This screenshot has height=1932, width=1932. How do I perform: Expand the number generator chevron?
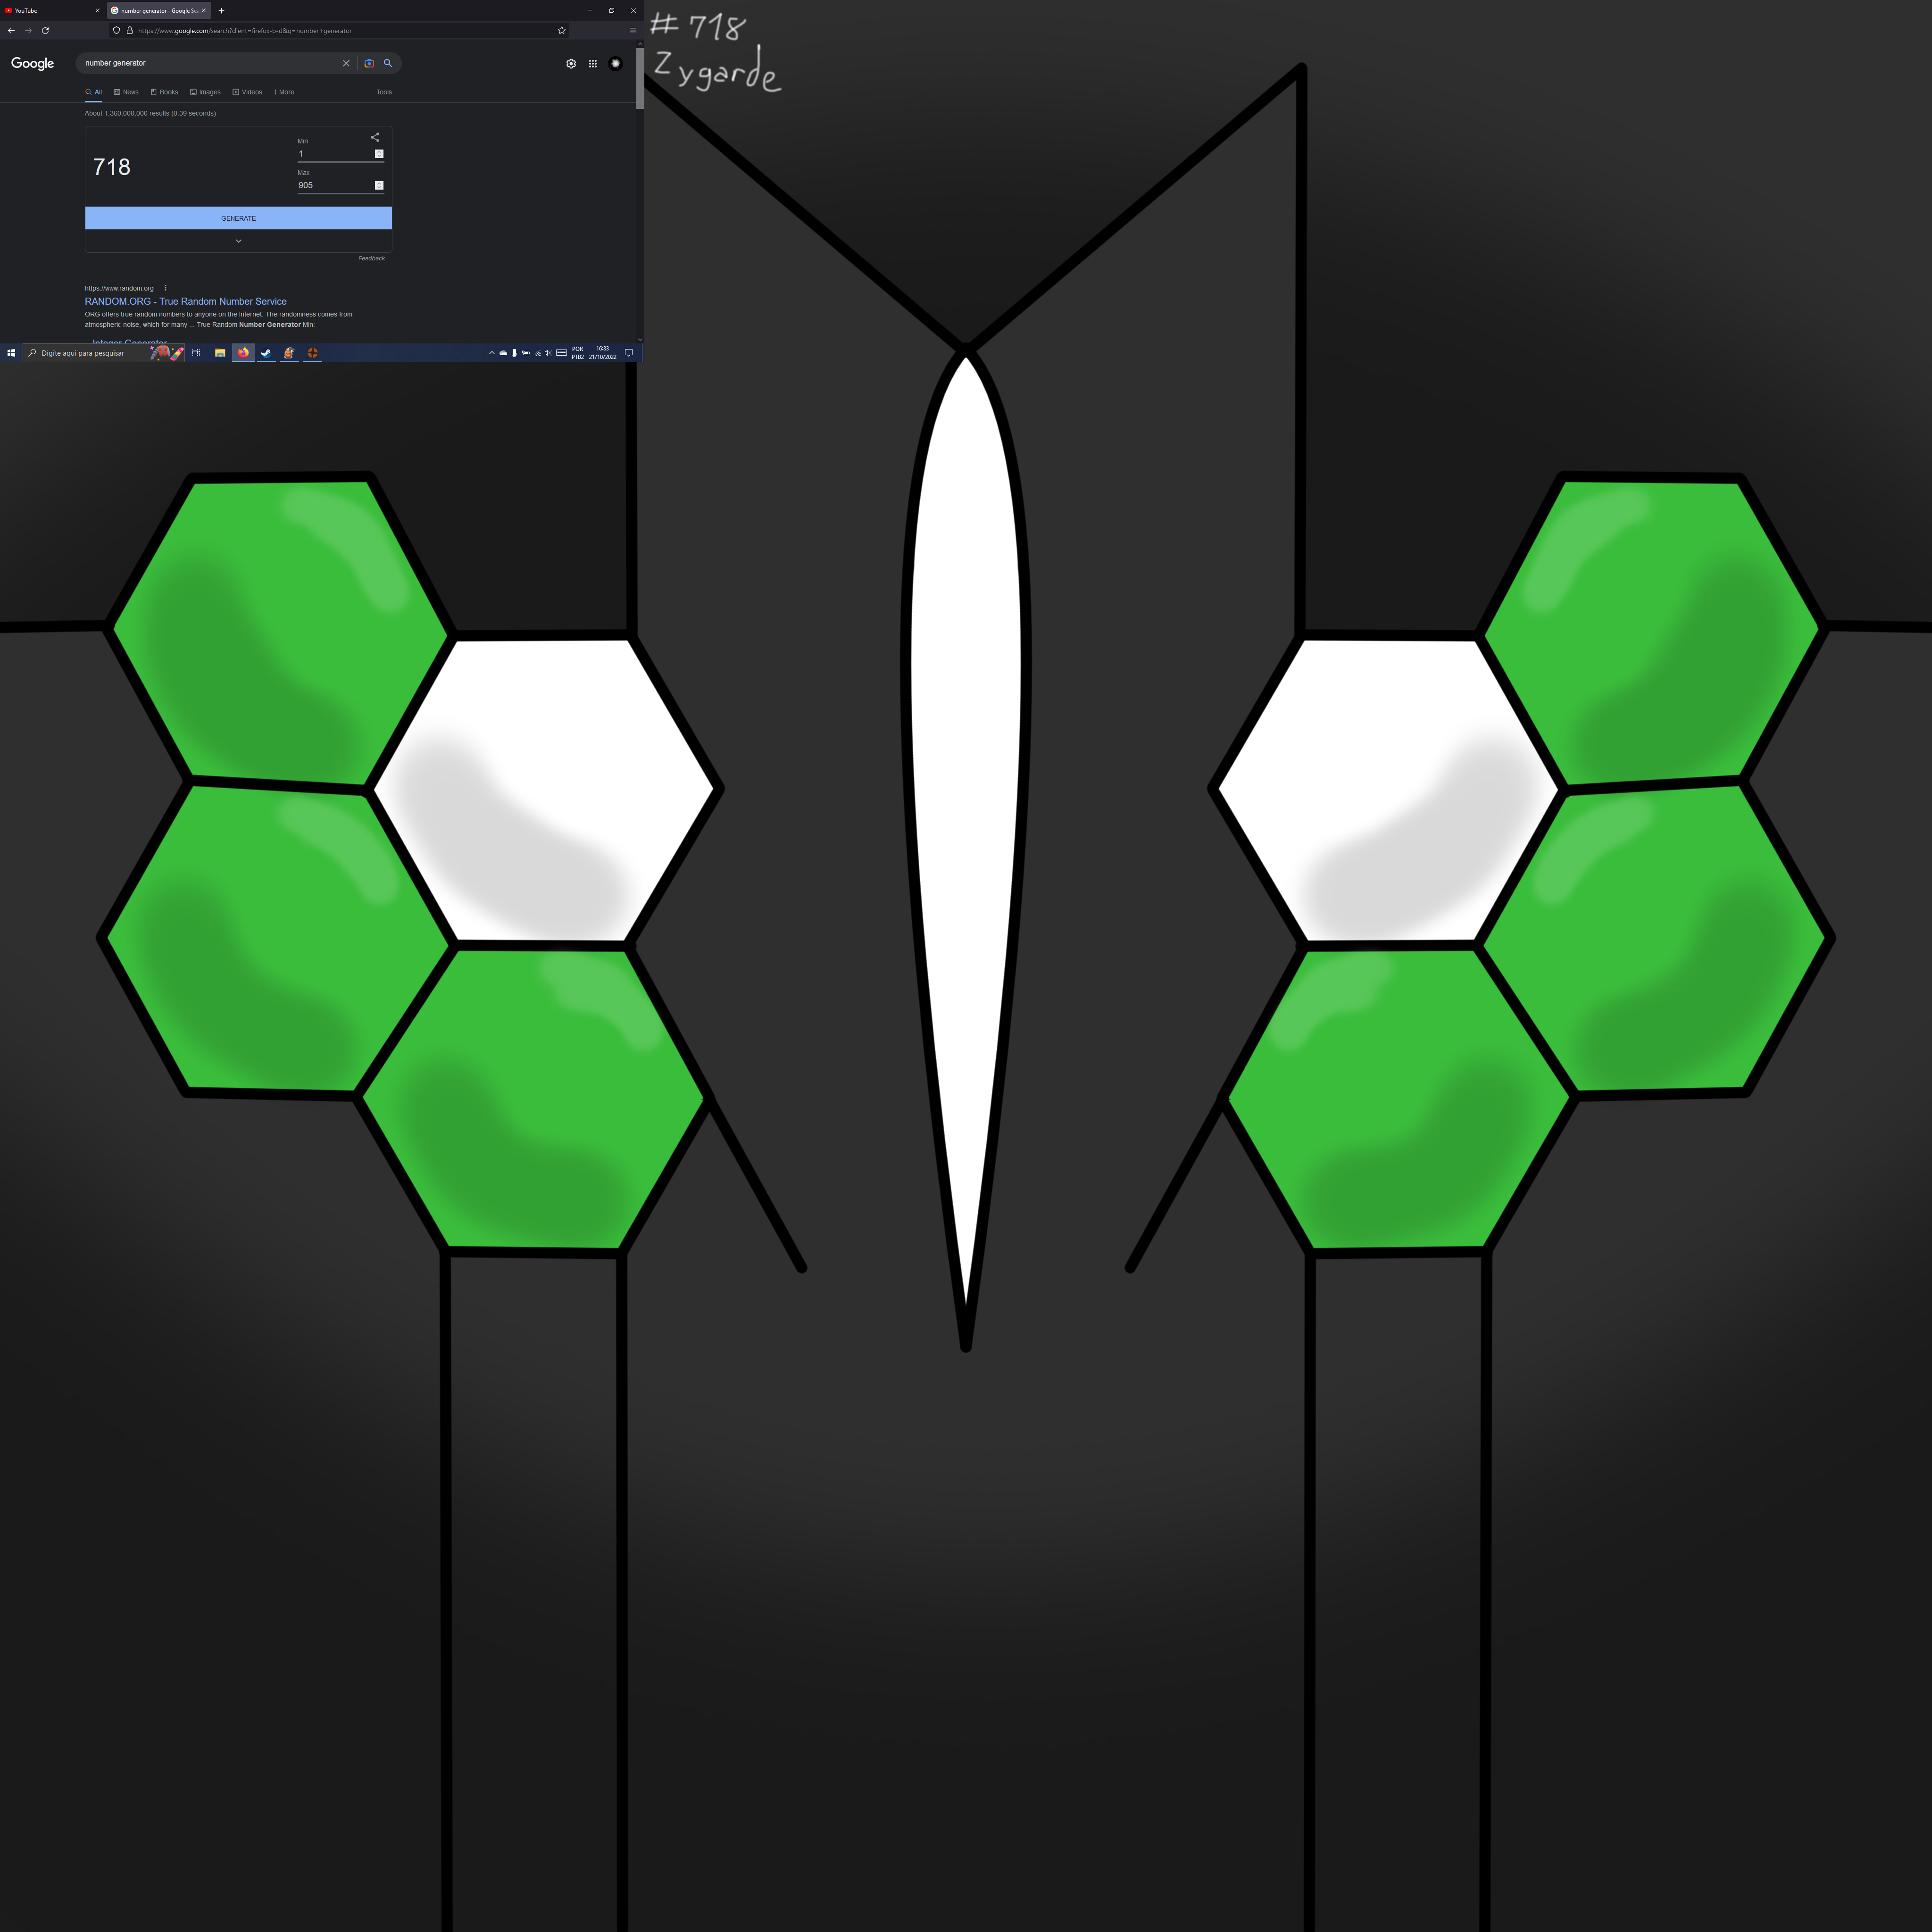pos(238,241)
